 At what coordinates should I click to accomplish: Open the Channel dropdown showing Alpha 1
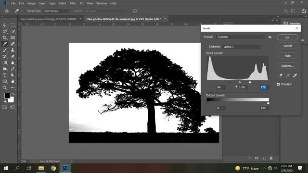242,47
